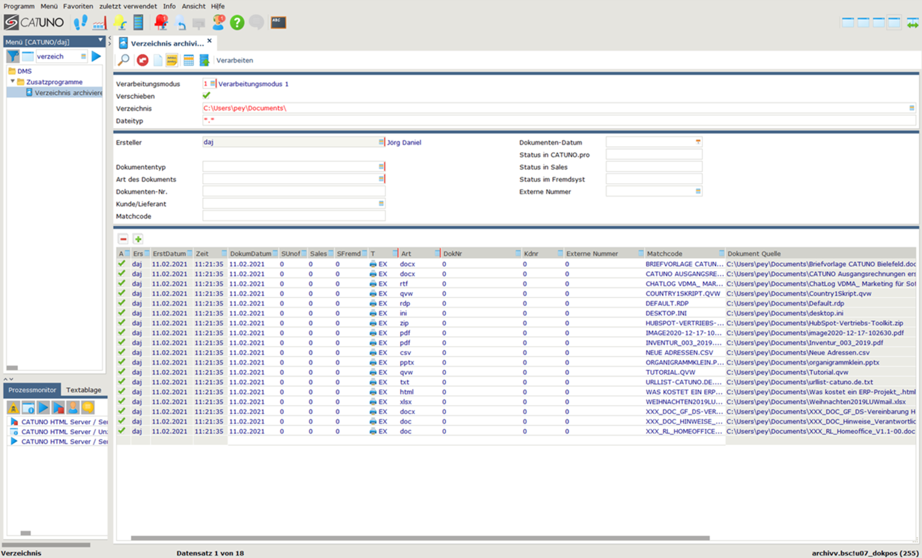Toggle checkmark in first row BRIEFVORLAGE CATUN
This screenshot has height=558, width=922.
tap(122, 264)
